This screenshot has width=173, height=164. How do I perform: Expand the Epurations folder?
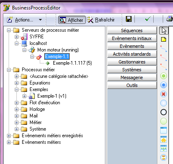coord(16,83)
